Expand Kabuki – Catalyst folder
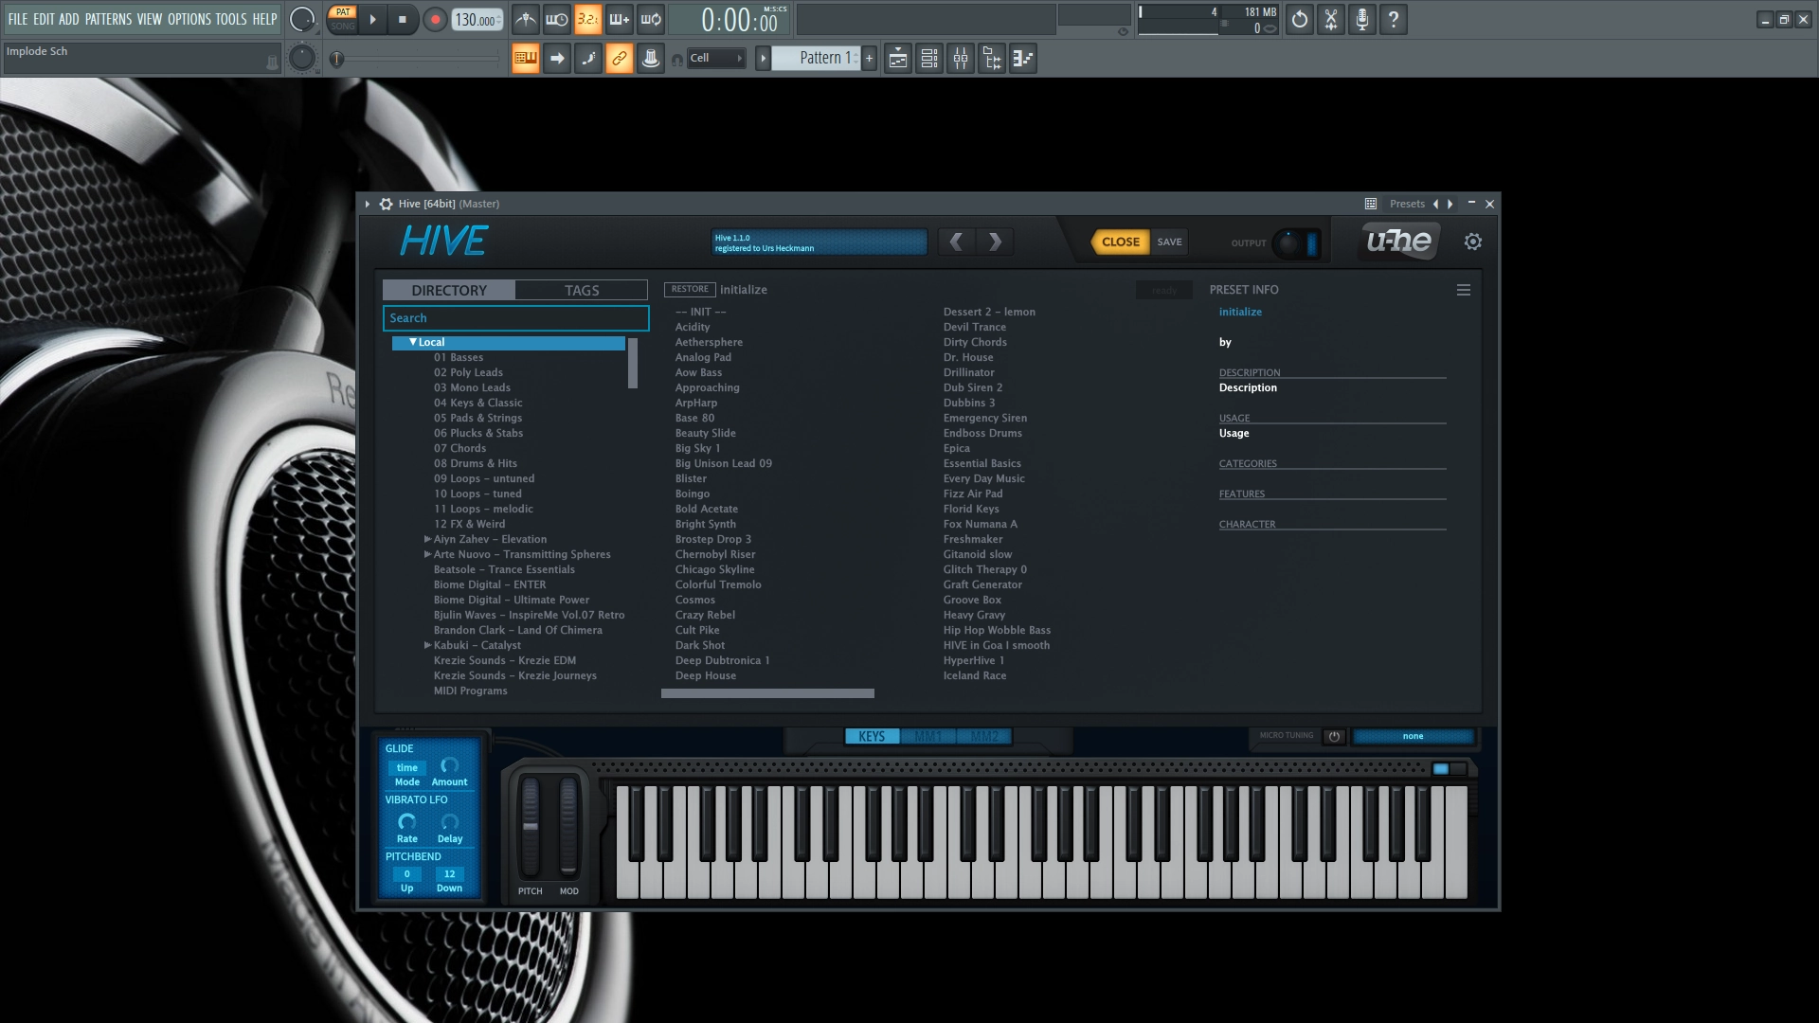This screenshot has height=1023, width=1819. tap(428, 645)
